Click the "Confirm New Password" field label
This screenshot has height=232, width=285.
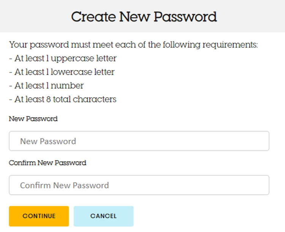(47, 163)
